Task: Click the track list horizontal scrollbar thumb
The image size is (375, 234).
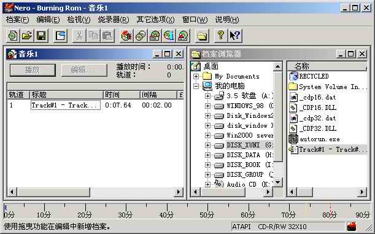Action: 53,192
